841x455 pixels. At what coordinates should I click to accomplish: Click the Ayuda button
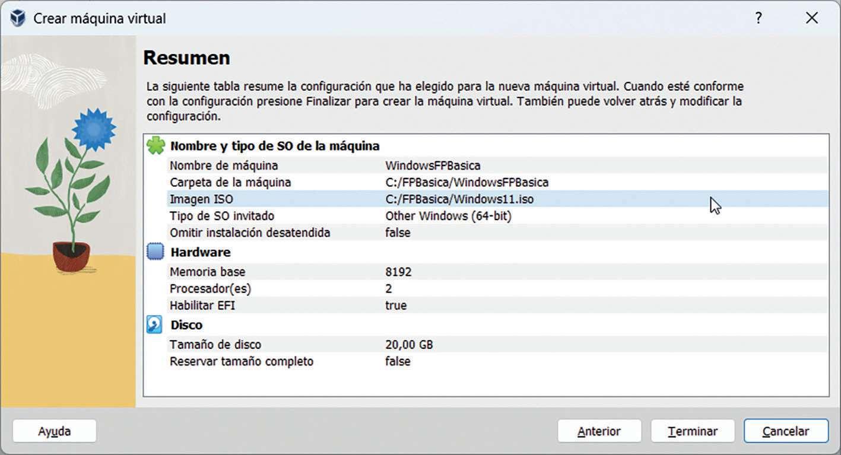pos(55,431)
